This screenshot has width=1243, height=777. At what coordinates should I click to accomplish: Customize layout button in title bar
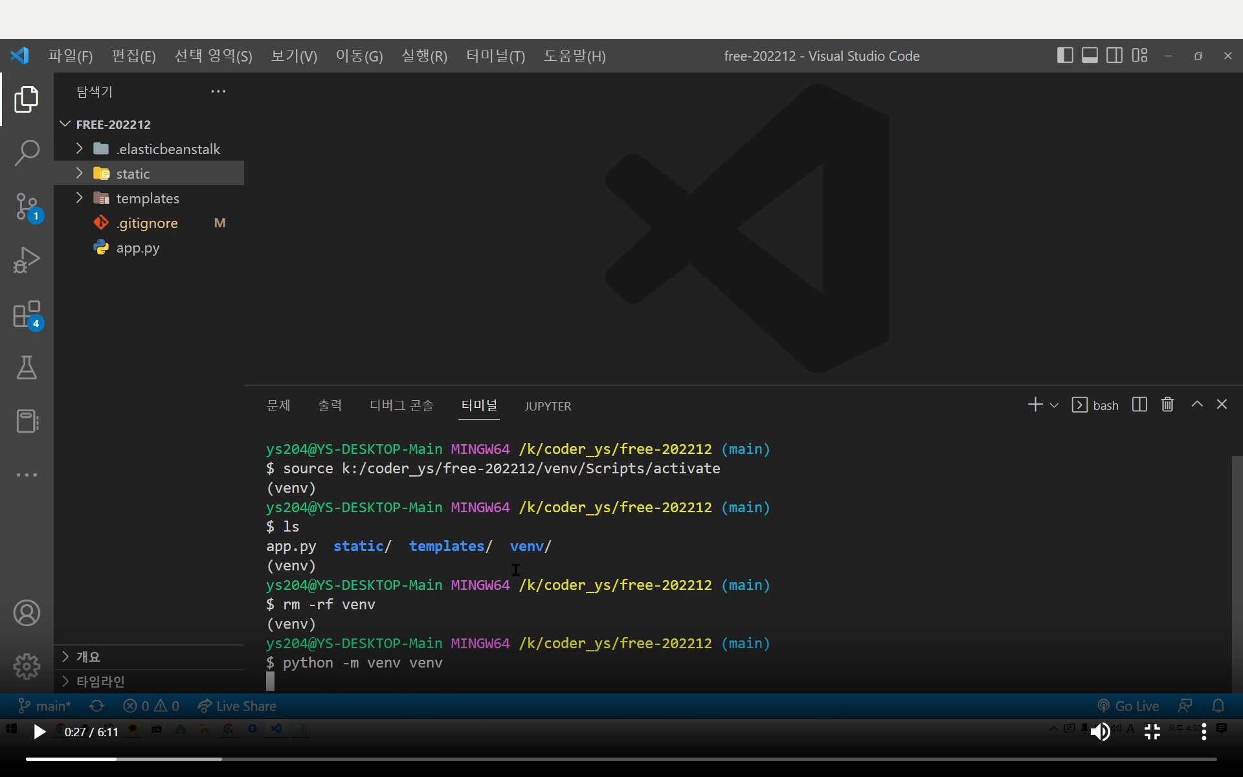pos(1139,56)
